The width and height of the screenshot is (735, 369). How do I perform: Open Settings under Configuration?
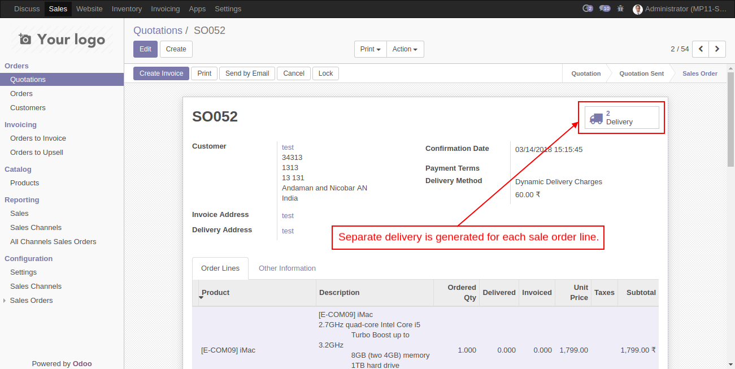tap(62, 272)
